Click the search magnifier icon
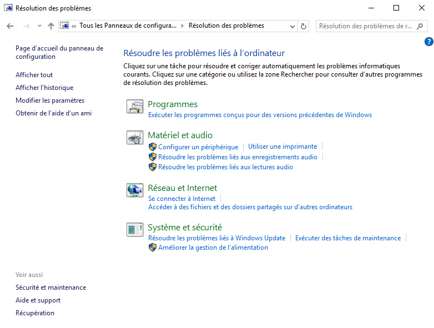The height and width of the screenshot is (328, 434). point(420,26)
